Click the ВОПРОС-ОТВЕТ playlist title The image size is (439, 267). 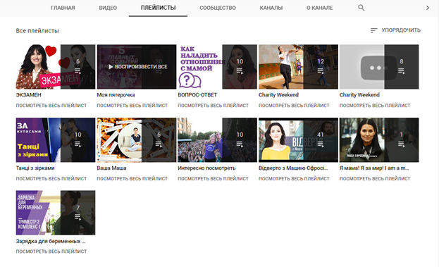[x=197, y=95]
